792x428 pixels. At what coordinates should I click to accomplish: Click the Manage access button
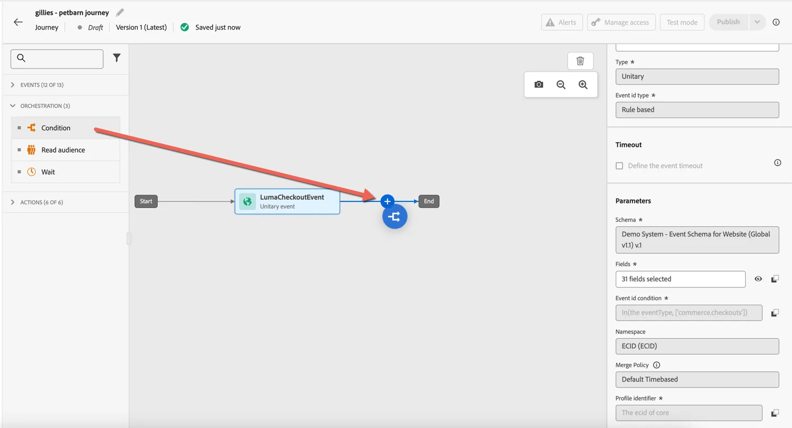click(621, 22)
